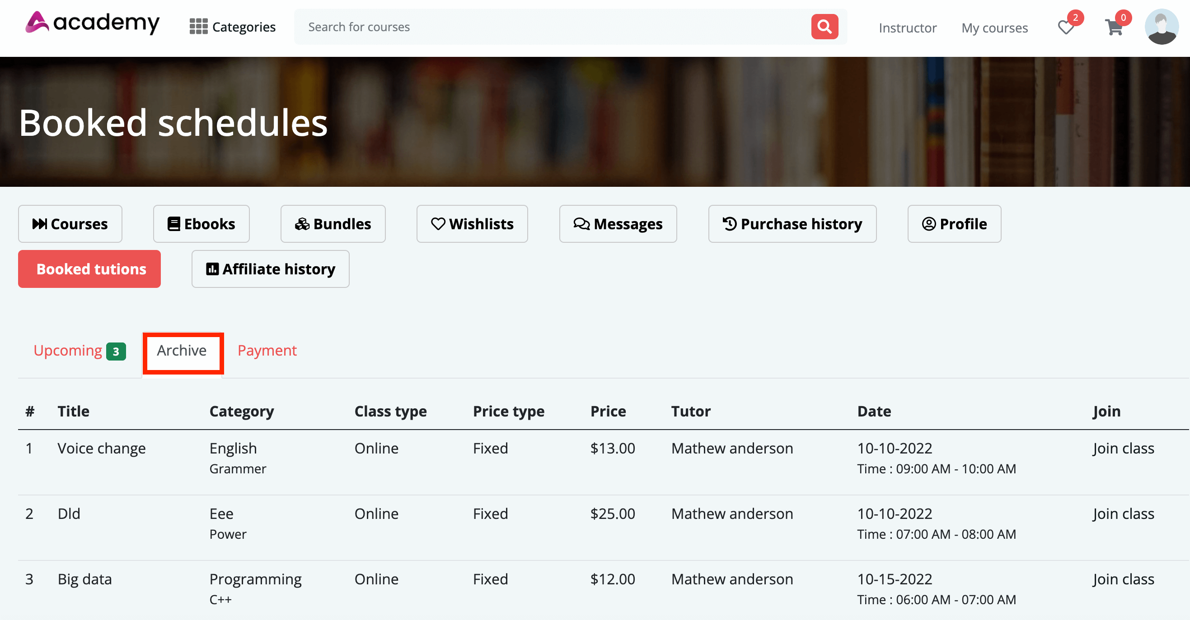
Task: Open the Categories grid menu
Action: tap(233, 27)
